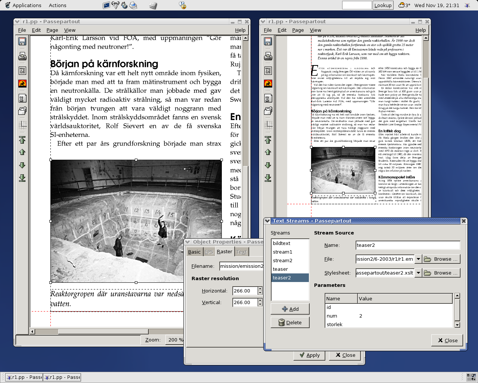
Task: Click Print Preview icon in left window toolbar
Action: [x=22, y=56]
